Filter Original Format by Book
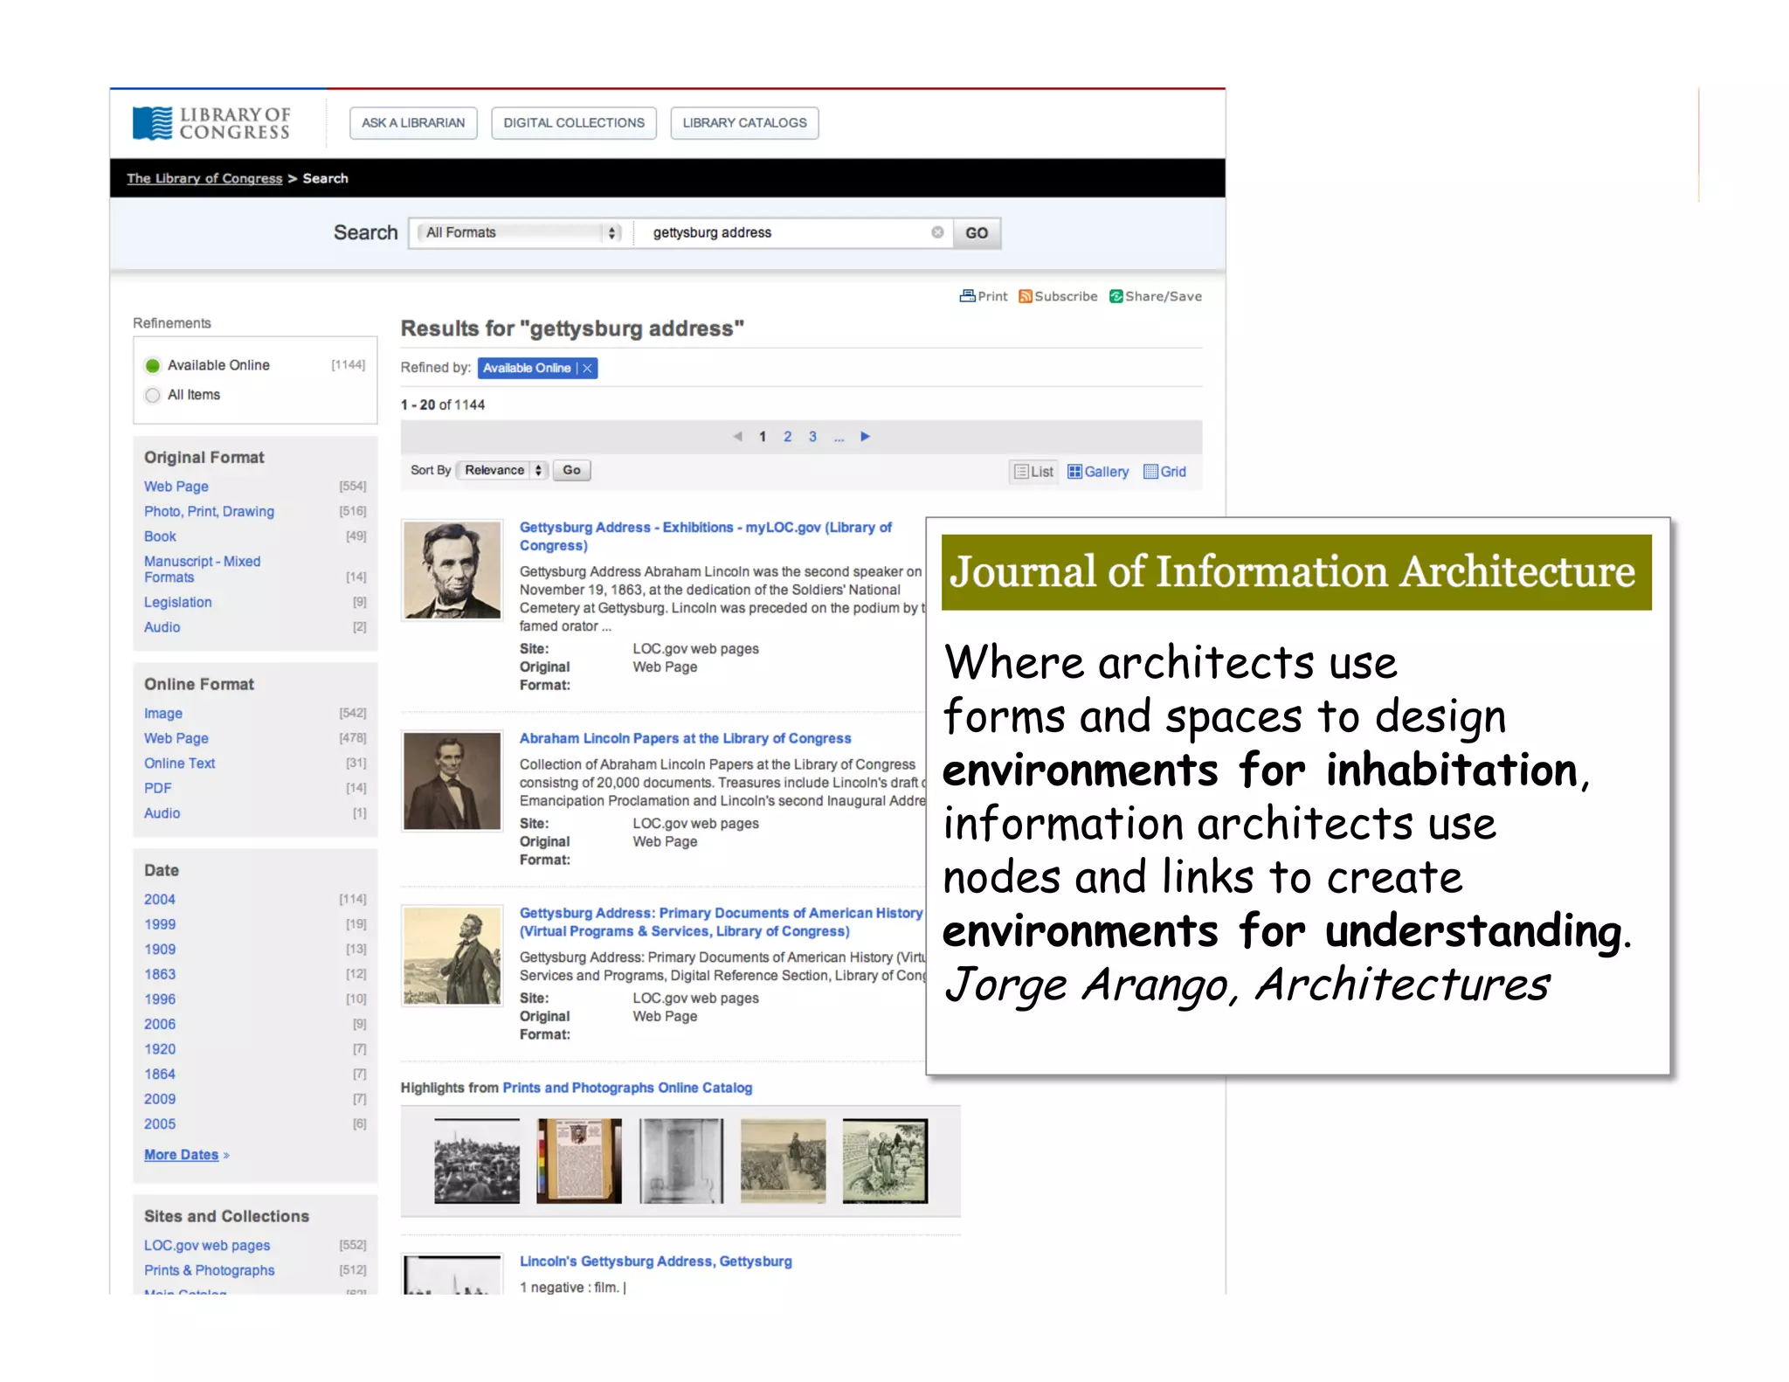This screenshot has width=1789, height=1382. (x=160, y=536)
